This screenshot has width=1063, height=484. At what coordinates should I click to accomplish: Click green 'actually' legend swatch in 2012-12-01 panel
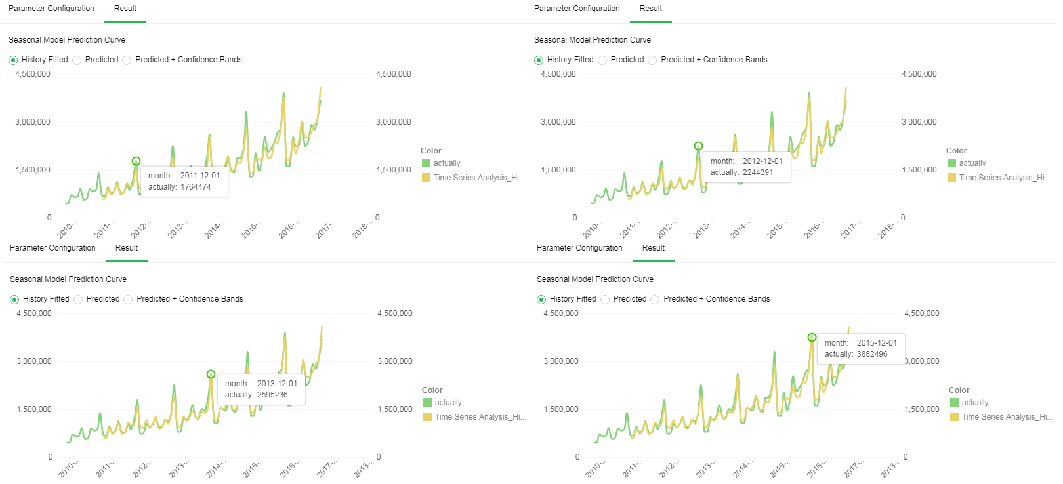[951, 163]
